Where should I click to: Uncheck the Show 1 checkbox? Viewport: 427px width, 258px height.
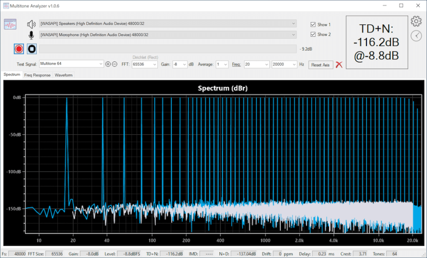pos(313,25)
